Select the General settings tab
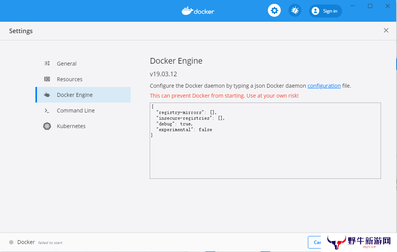This screenshot has width=397, height=252. tap(83, 64)
